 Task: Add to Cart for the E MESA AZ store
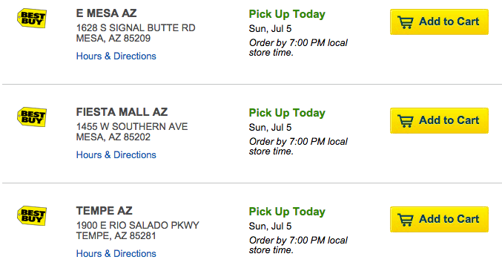[439, 22]
